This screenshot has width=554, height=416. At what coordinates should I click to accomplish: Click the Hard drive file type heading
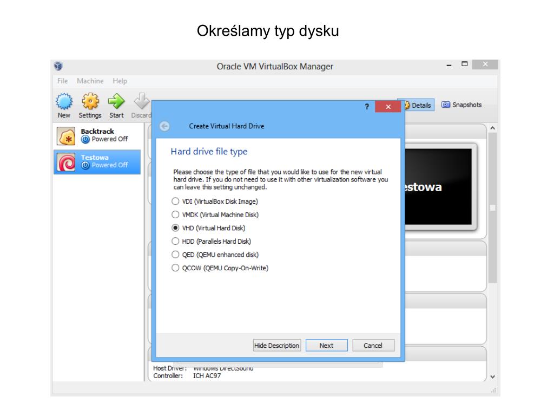click(209, 152)
